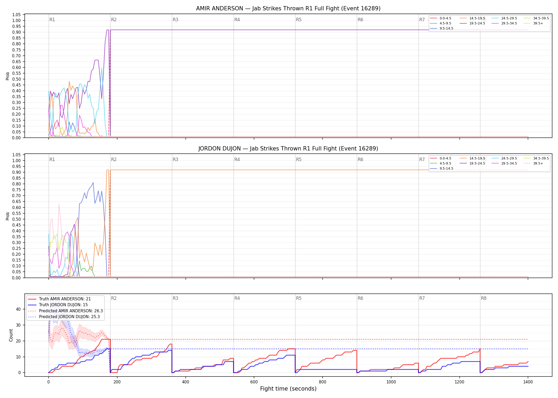Click the AMIR ANDERSON Jab Strikes chart title
558x398 pixels.
pos(288,8)
